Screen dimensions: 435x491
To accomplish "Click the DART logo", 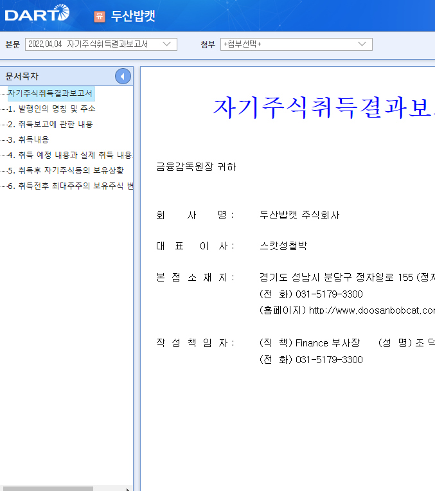I will (37, 13).
